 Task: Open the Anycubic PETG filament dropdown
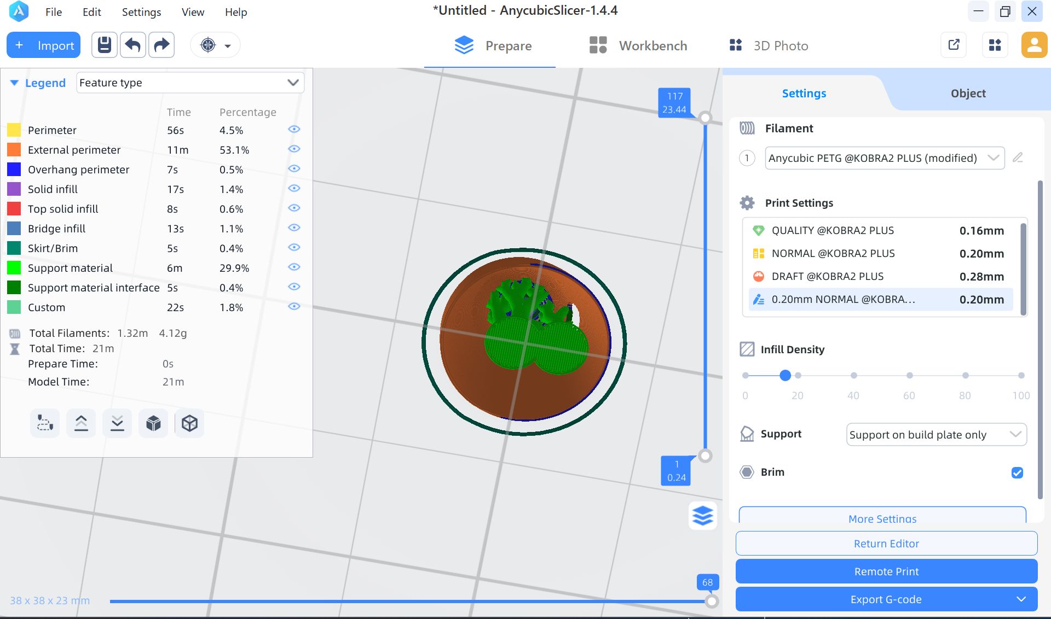(x=885, y=158)
